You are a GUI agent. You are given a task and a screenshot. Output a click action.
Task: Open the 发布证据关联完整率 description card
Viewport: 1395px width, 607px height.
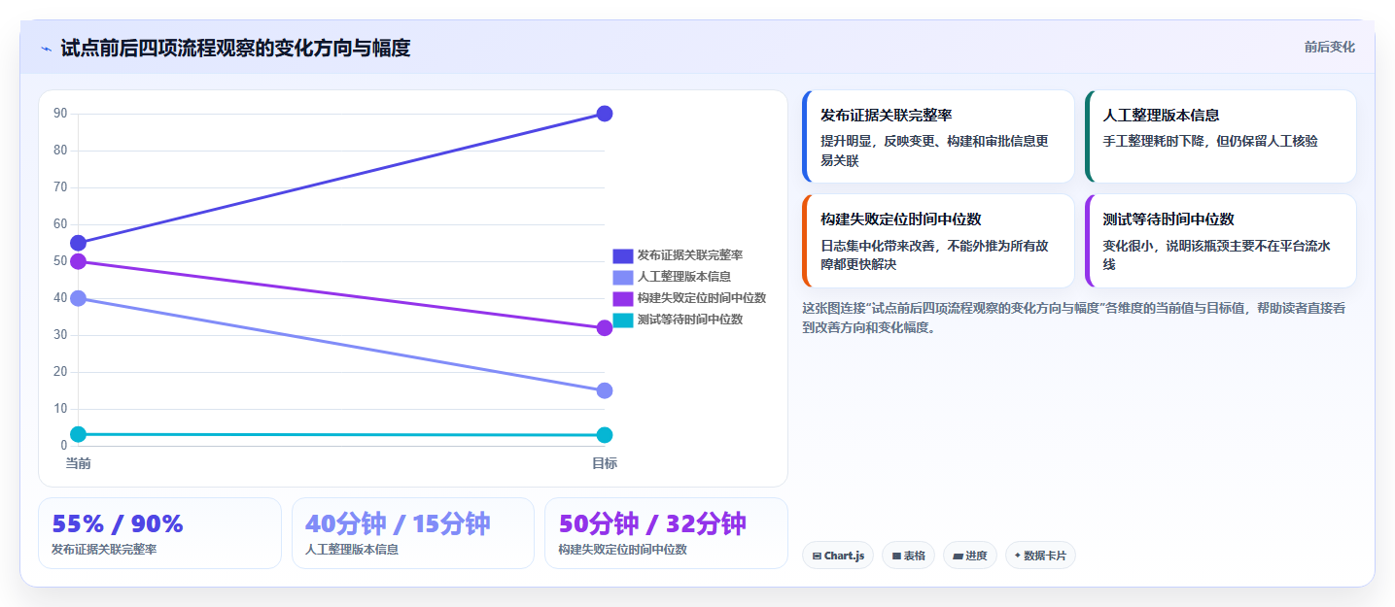[938, 136]
